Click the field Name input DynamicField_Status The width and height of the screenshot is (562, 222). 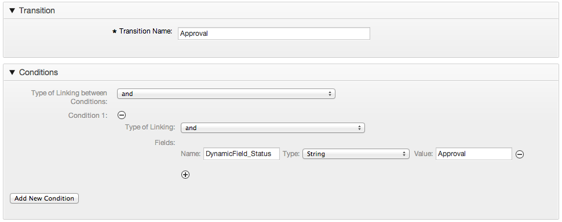click(241, 154)
